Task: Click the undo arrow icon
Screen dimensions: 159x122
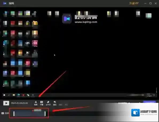Action: 55,103
